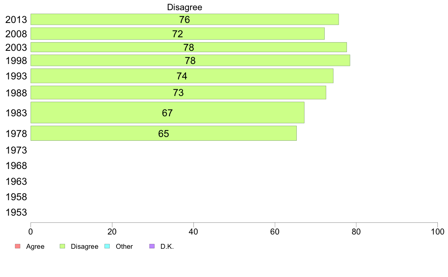
Task: Click the 1953 year axis label
Action: 16,213
